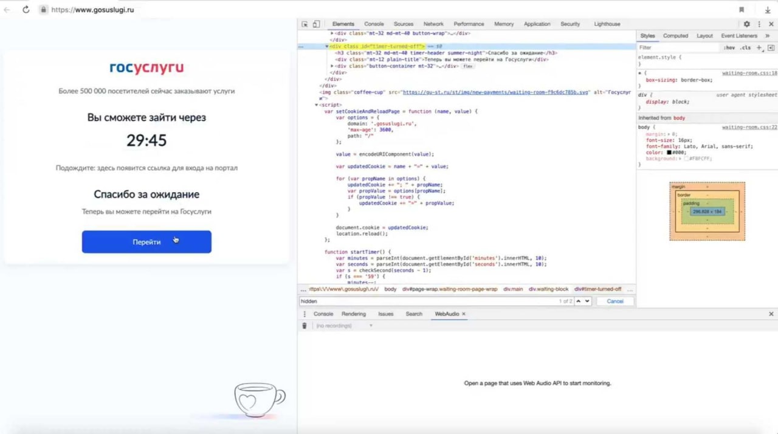This screenshot has height=434, width=778.
Task: Collapse the timer-turned-off div node
Action: (327, 46)
